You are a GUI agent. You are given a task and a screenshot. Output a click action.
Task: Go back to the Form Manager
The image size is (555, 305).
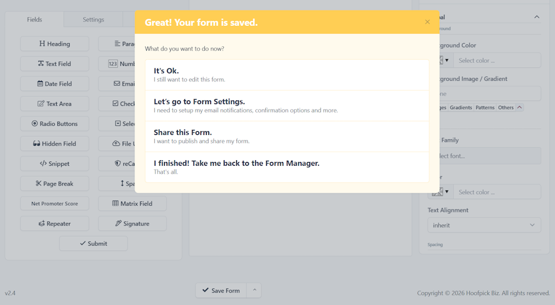pyautogui.click(x=287, y=168)
